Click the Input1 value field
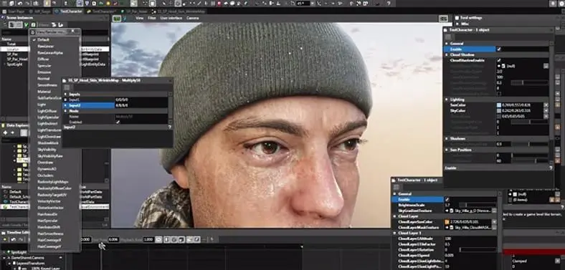Viewport: 565px width, 270px height. click(141, 100)
